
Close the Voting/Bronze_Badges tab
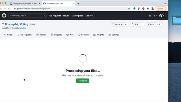pyautogui.click(x=40, y=4)
